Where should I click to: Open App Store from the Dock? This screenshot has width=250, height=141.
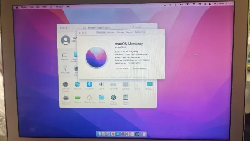pyautogui.click(x=118, y=134)
